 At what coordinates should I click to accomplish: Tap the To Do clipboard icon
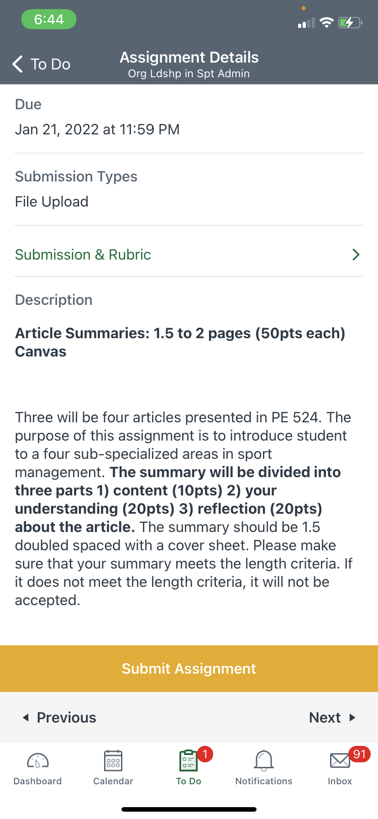[189, 760]
